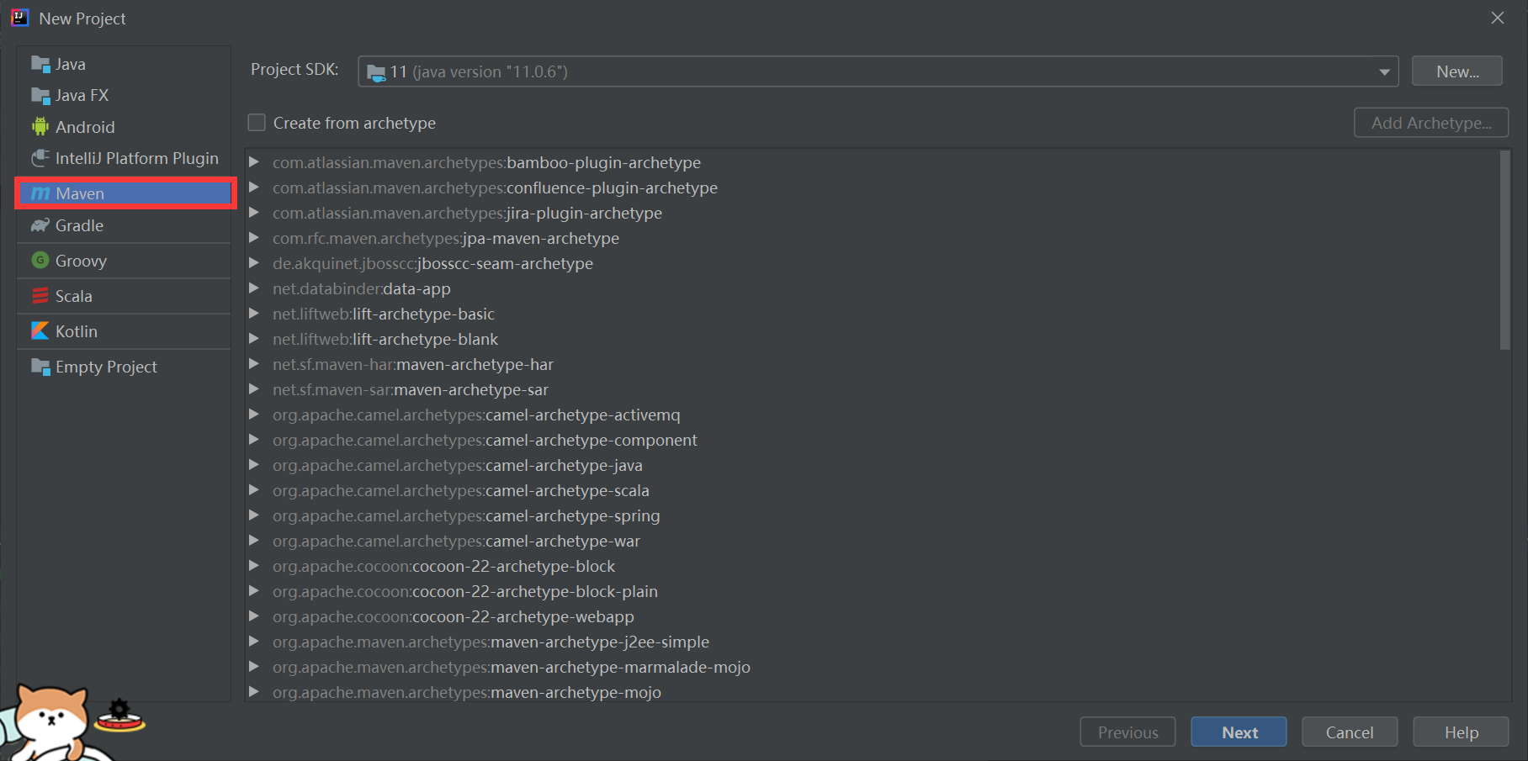
Task: Expand confluence-plugin-archetype node
Action: [x=253, y=188]
